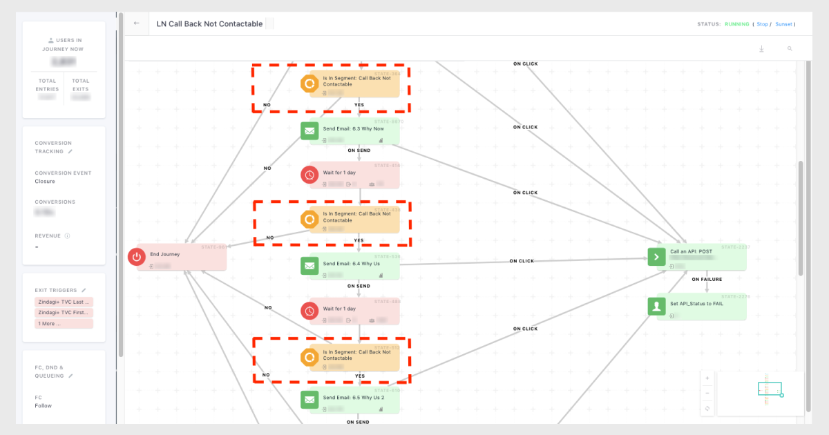Click the back arrow to leave the journey canvas
The width and height of the screenshot is (829, 435).
click(x=136, y=23)
